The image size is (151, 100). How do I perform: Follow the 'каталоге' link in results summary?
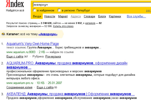(x=90, y=23)
